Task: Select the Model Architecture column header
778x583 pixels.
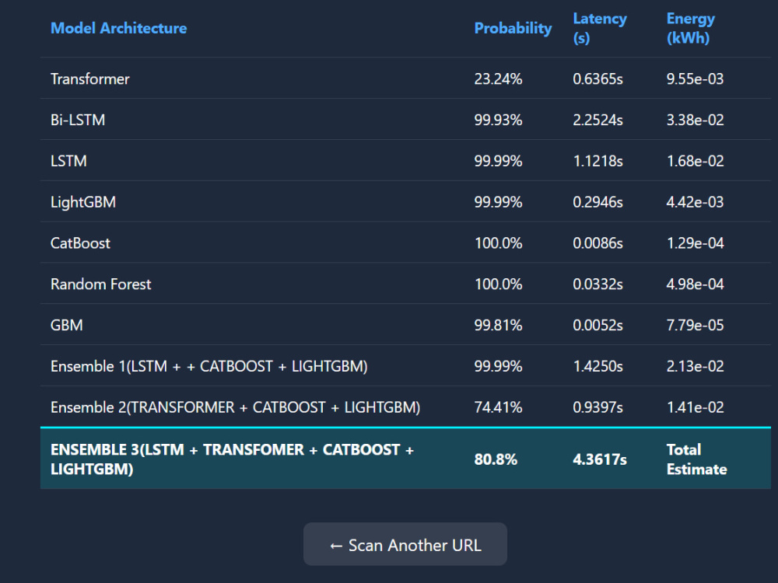Action: coord(118,28)
